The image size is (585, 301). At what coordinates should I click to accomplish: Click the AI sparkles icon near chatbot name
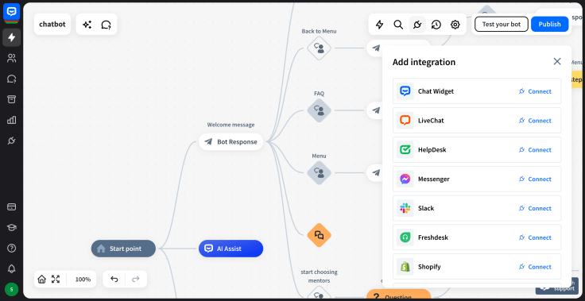[x=87, y=25]
